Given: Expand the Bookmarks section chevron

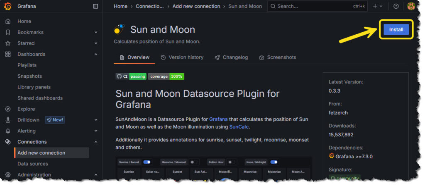Looking at the screenshot, I should pyautogui.click(x=96, y=32).
